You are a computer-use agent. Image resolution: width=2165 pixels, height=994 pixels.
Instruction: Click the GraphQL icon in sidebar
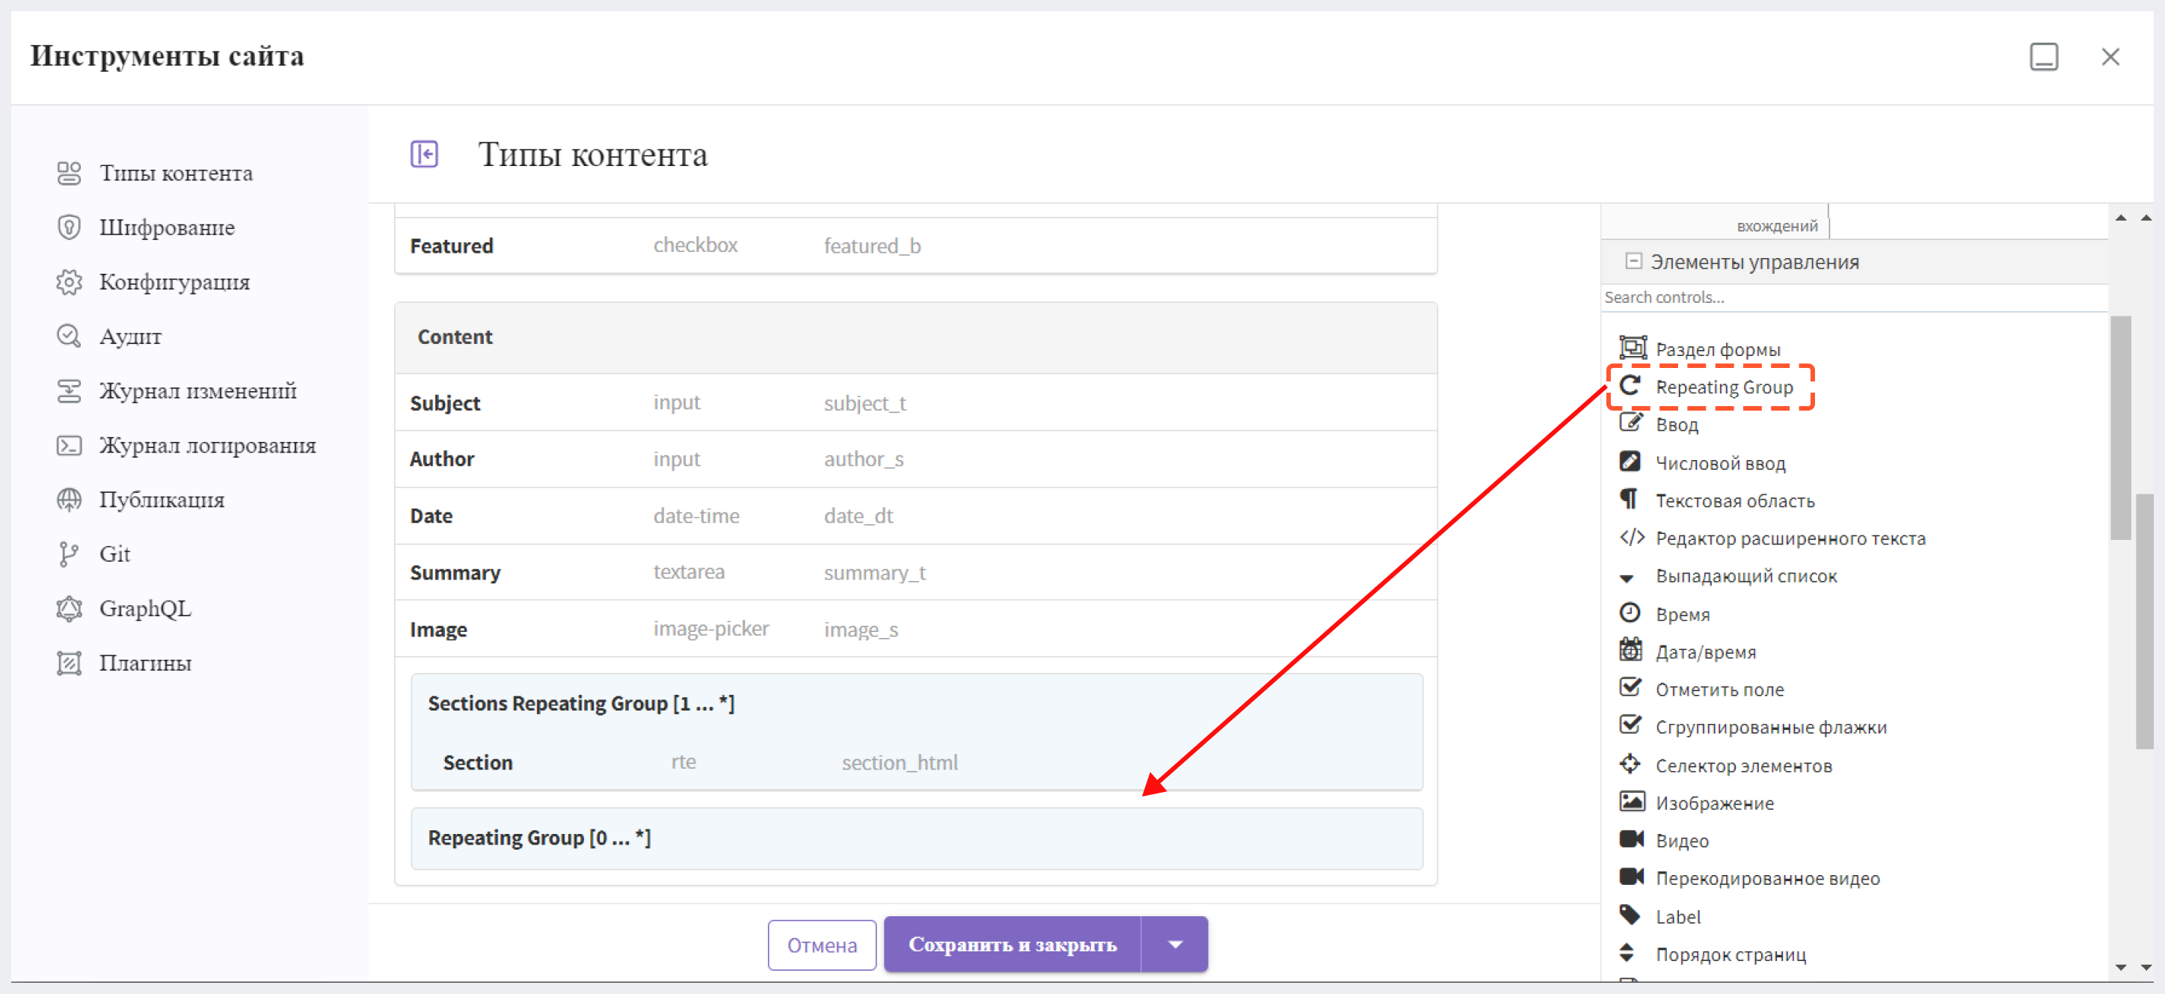click(69, 608)
